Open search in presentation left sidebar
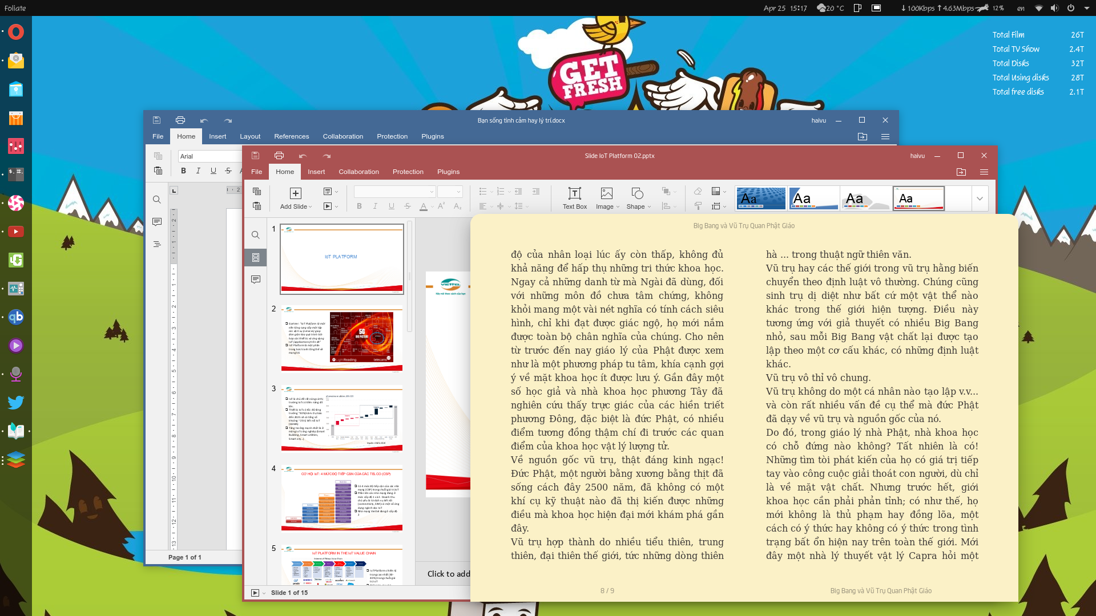The height and width of the screenshot is (616, 1096). click(256, 235)
